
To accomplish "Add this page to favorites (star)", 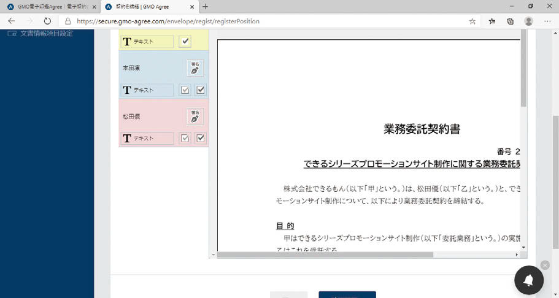I will [x=472, y=21].
